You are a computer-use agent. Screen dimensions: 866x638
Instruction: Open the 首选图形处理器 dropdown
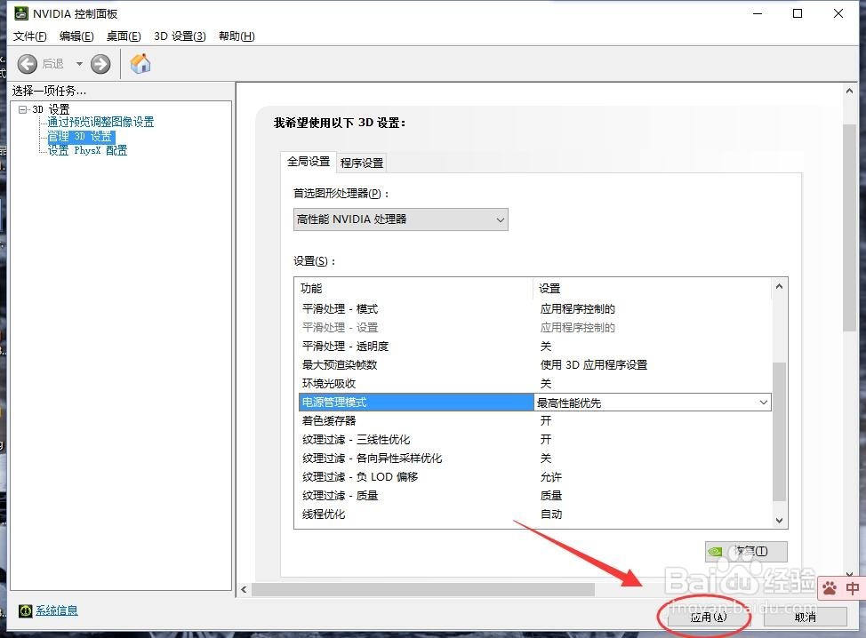point(501,219)
